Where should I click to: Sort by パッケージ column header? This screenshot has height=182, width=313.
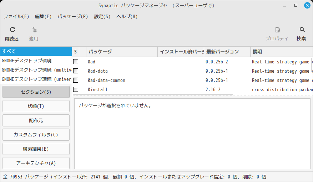(x=122, y=52)
